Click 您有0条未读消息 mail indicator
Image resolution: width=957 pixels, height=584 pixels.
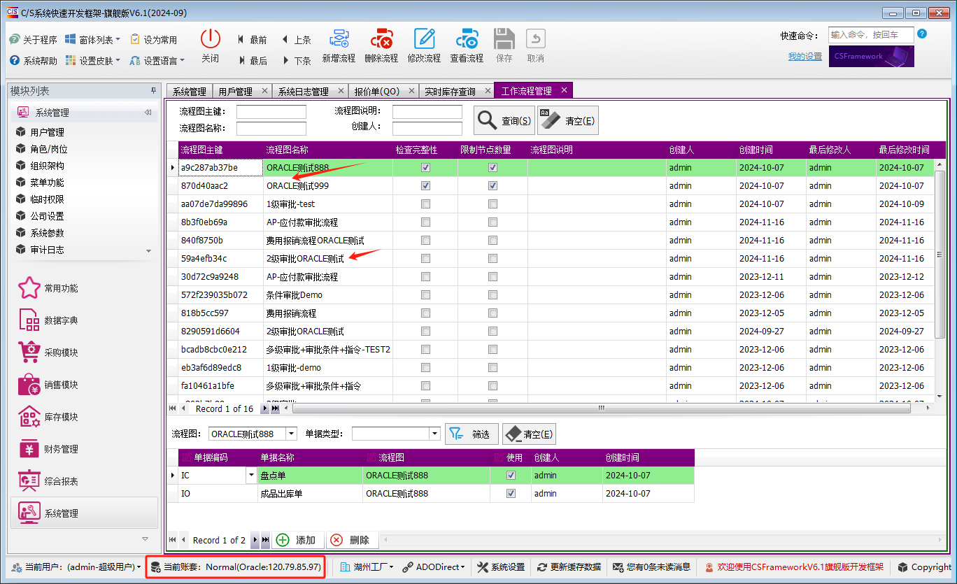[651, 567]
